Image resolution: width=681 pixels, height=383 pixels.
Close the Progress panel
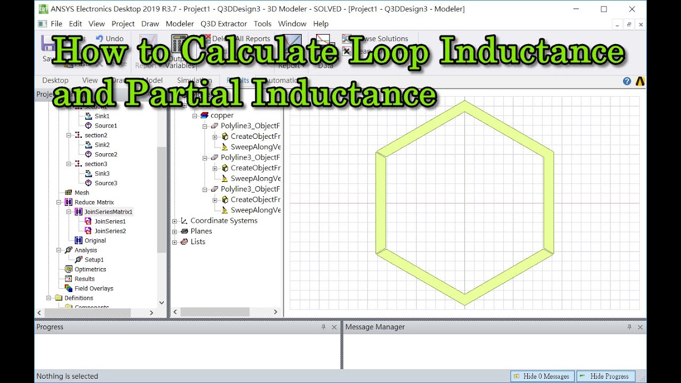pos(334,327)
